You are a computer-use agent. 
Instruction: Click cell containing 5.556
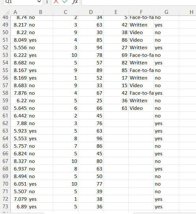[x=19, y=47]
